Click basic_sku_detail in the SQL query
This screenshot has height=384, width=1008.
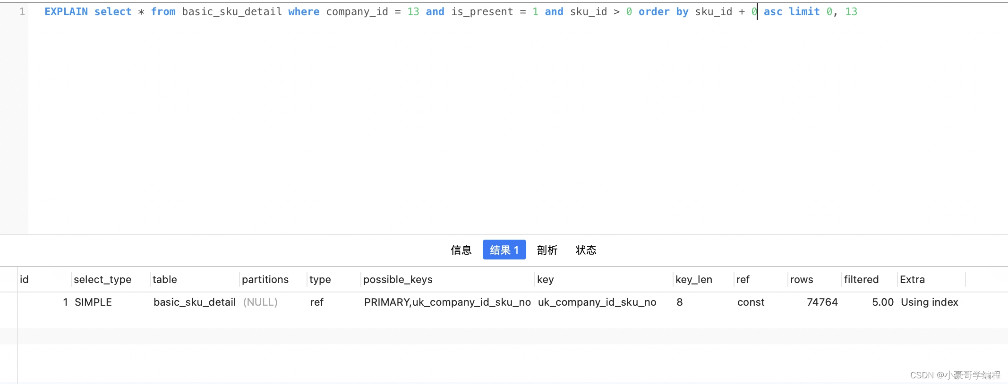tap(232, 11)
